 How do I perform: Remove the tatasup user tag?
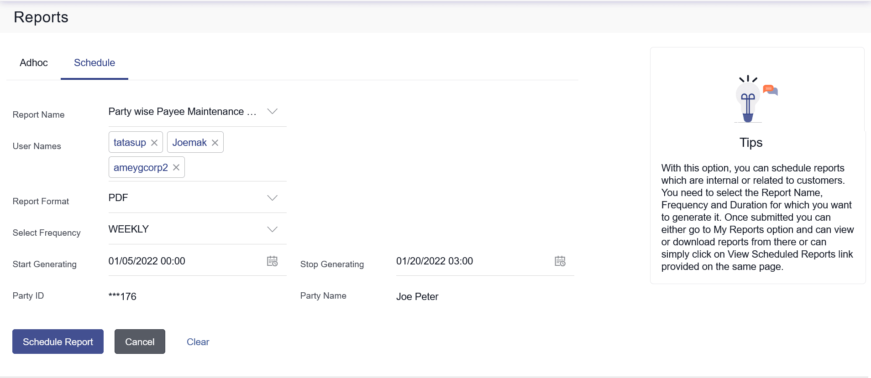click(154, 143)
